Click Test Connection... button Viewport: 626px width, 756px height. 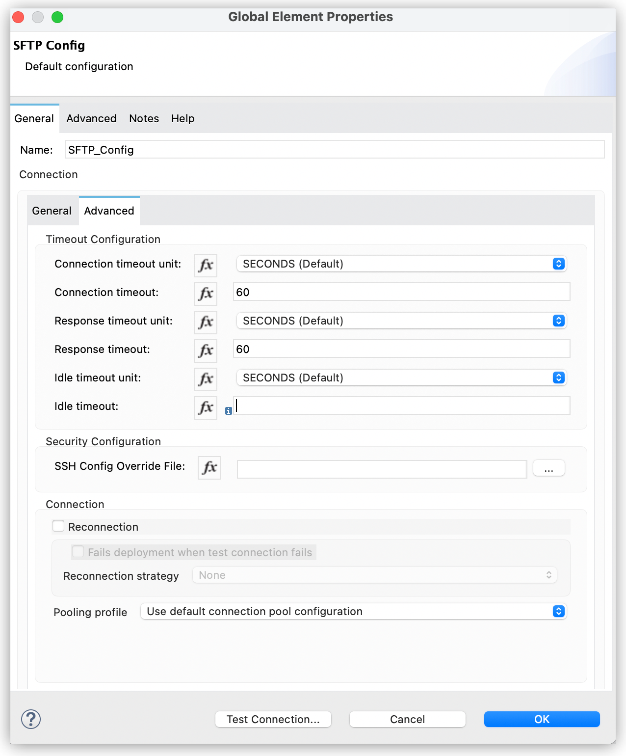[273, 719]
